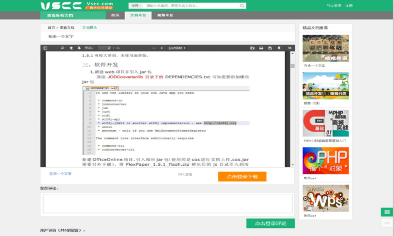Open the 语言开发11 cartoon thumbnail

(325, 86)
